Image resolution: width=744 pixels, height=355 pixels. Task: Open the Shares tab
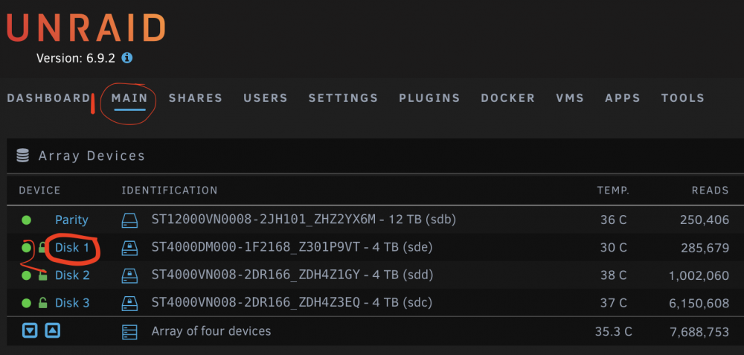tap(196, 98)
